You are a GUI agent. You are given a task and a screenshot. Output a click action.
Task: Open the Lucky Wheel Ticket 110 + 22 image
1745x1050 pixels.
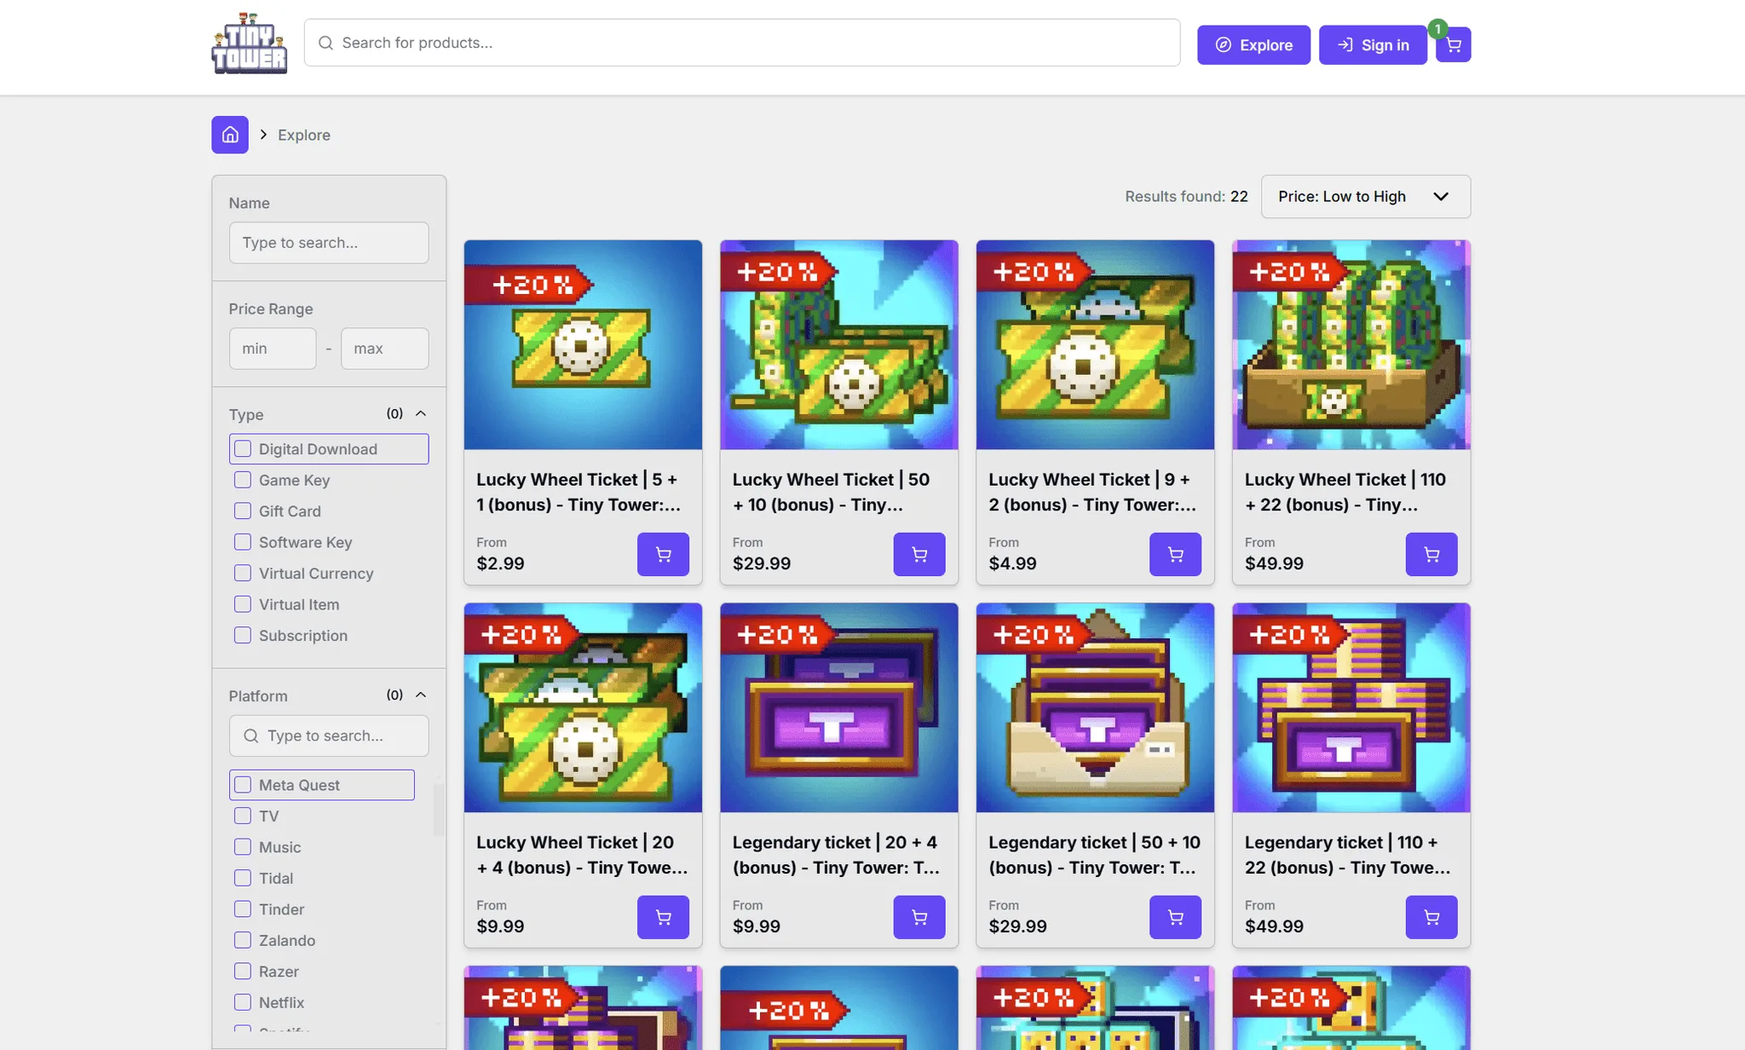click(1351, 344)
